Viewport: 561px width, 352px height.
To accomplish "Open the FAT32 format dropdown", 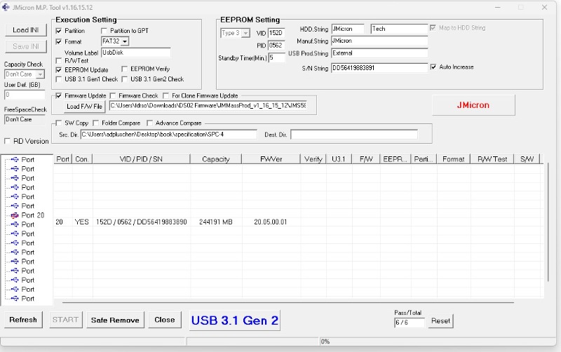I will coord(124,41).
